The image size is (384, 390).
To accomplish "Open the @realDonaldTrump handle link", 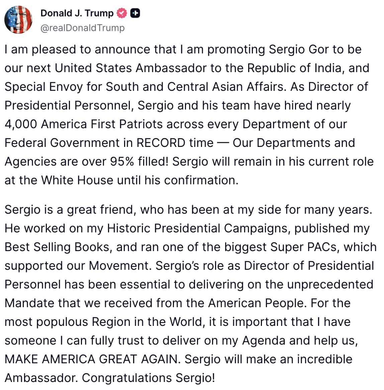I will pos(83,28).
